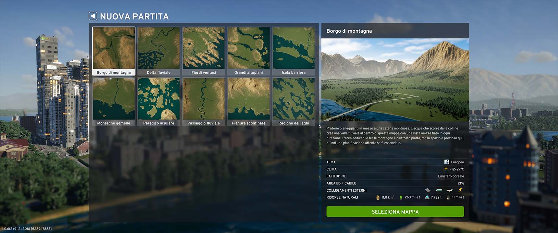Click the climate weather icon
This screenshot has height=233, width=558.
(446, 169)
